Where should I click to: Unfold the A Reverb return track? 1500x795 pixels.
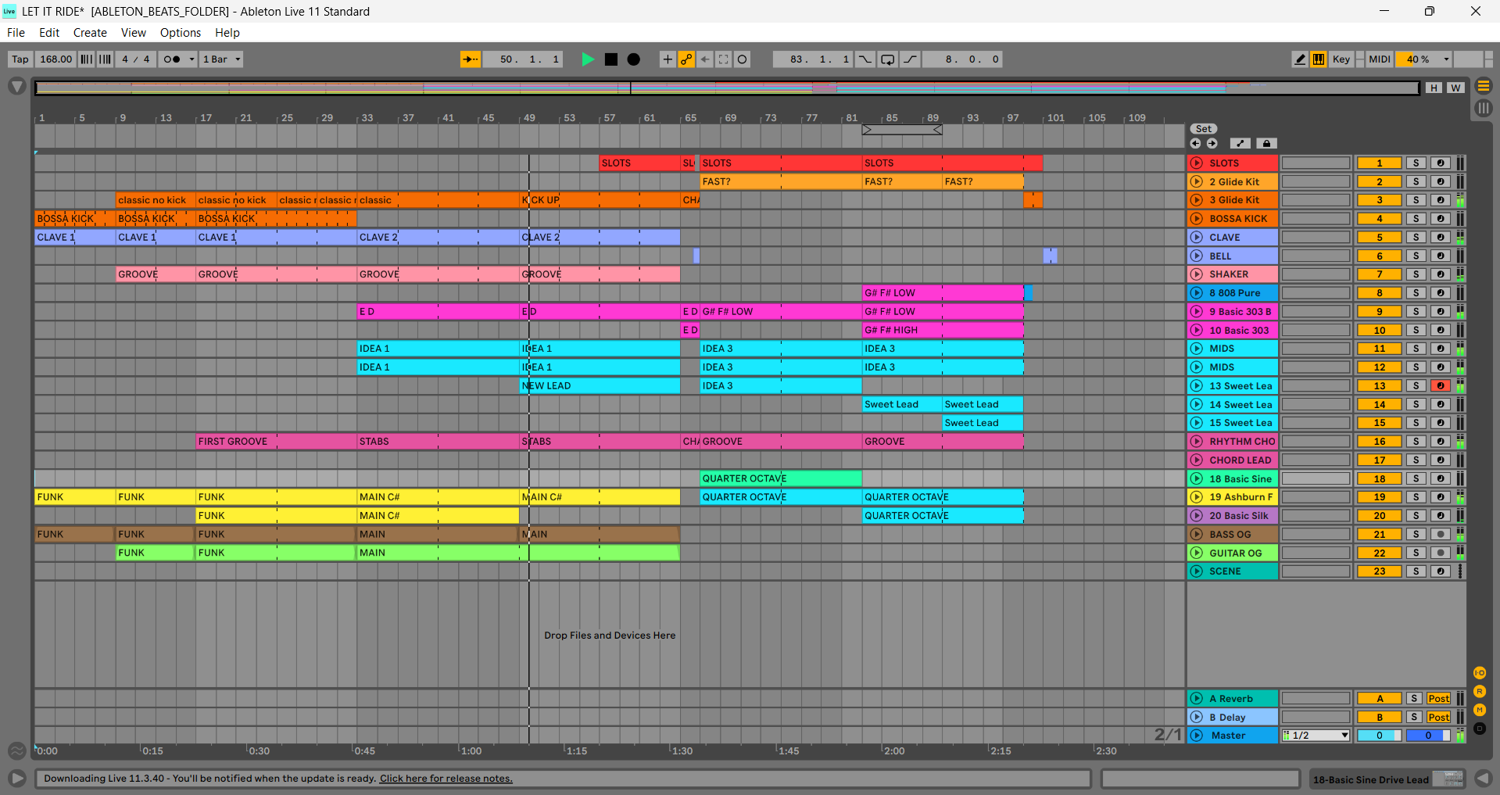click(1197, 699)
